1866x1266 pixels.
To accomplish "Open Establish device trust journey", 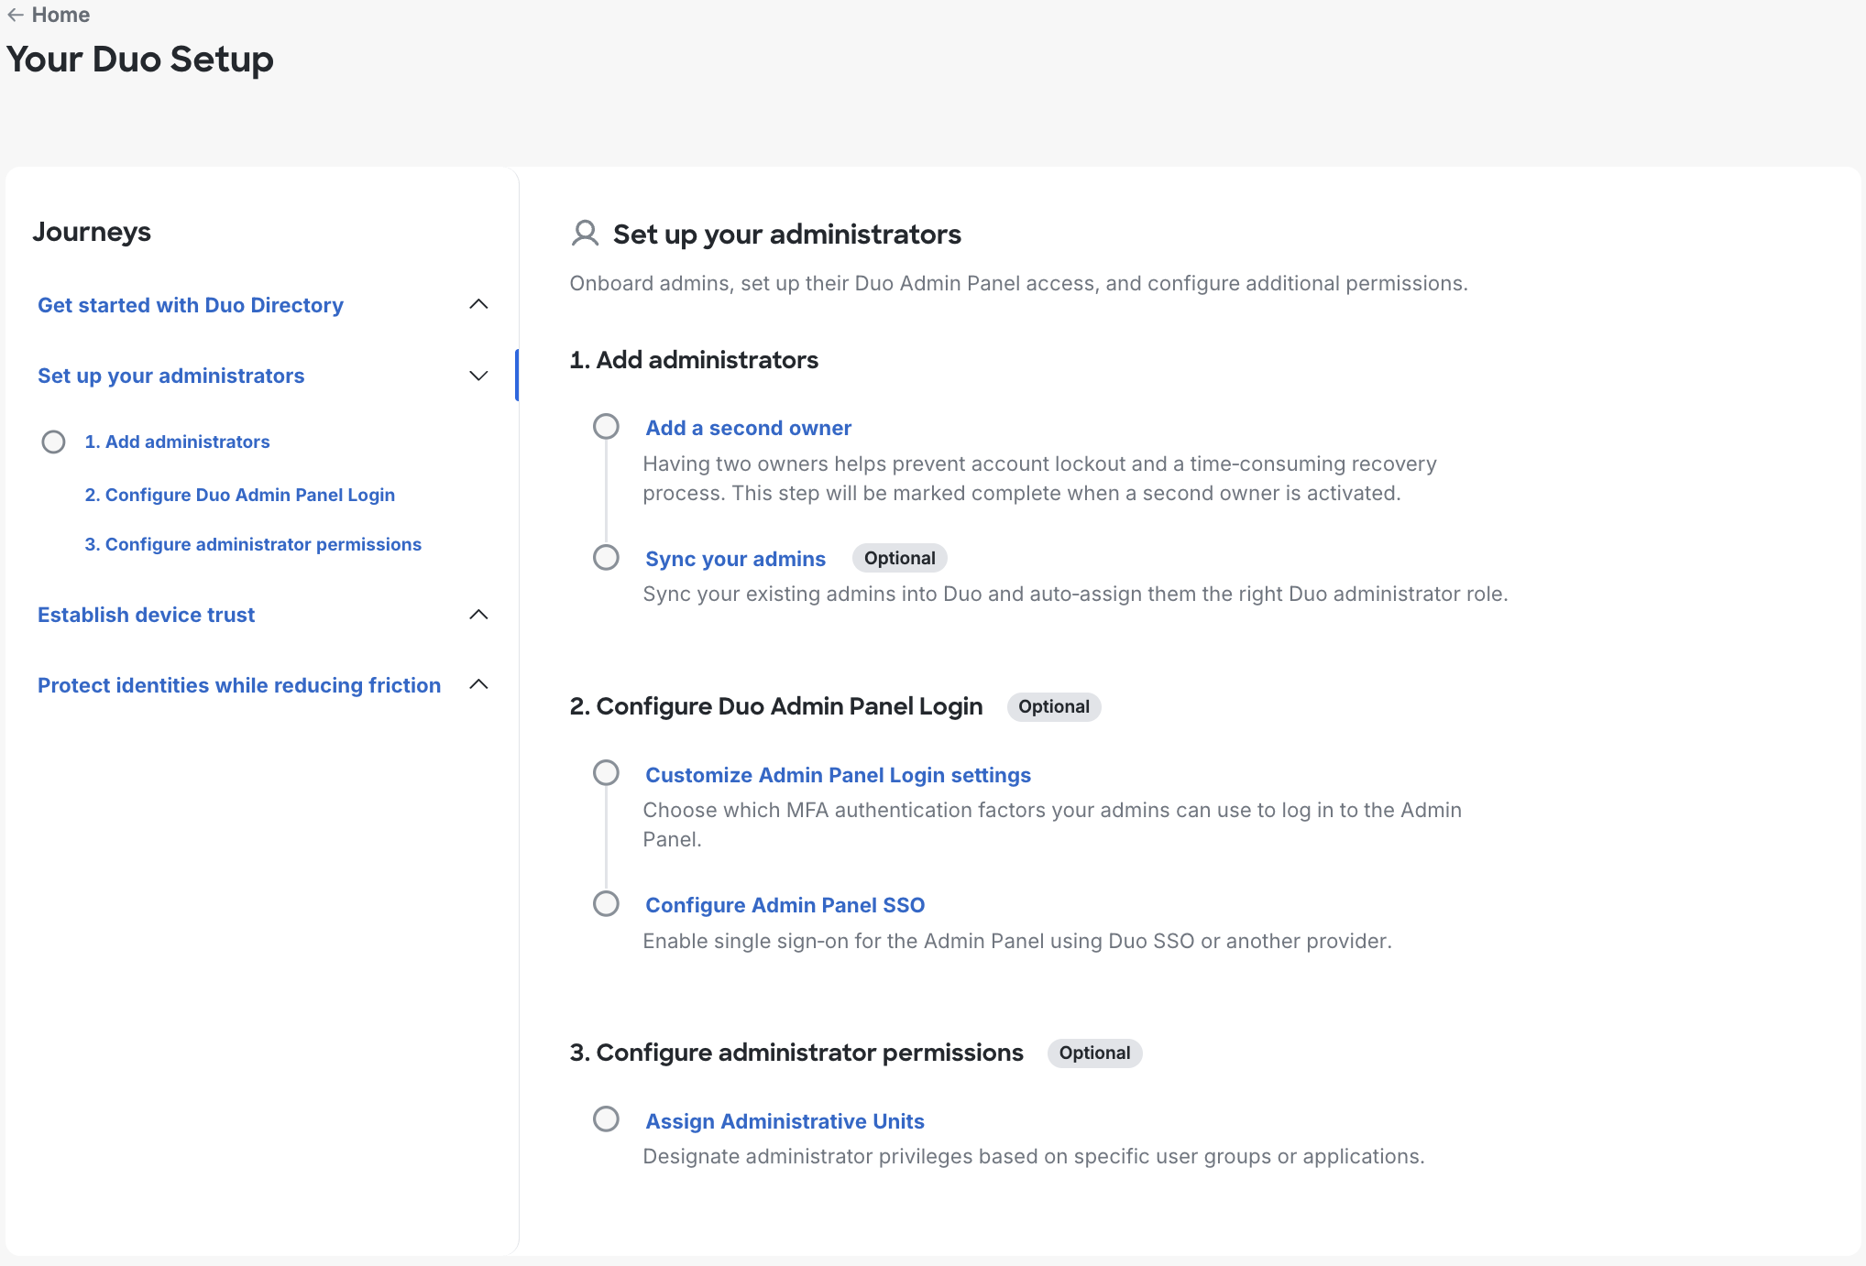I will [x=147, y=615].
